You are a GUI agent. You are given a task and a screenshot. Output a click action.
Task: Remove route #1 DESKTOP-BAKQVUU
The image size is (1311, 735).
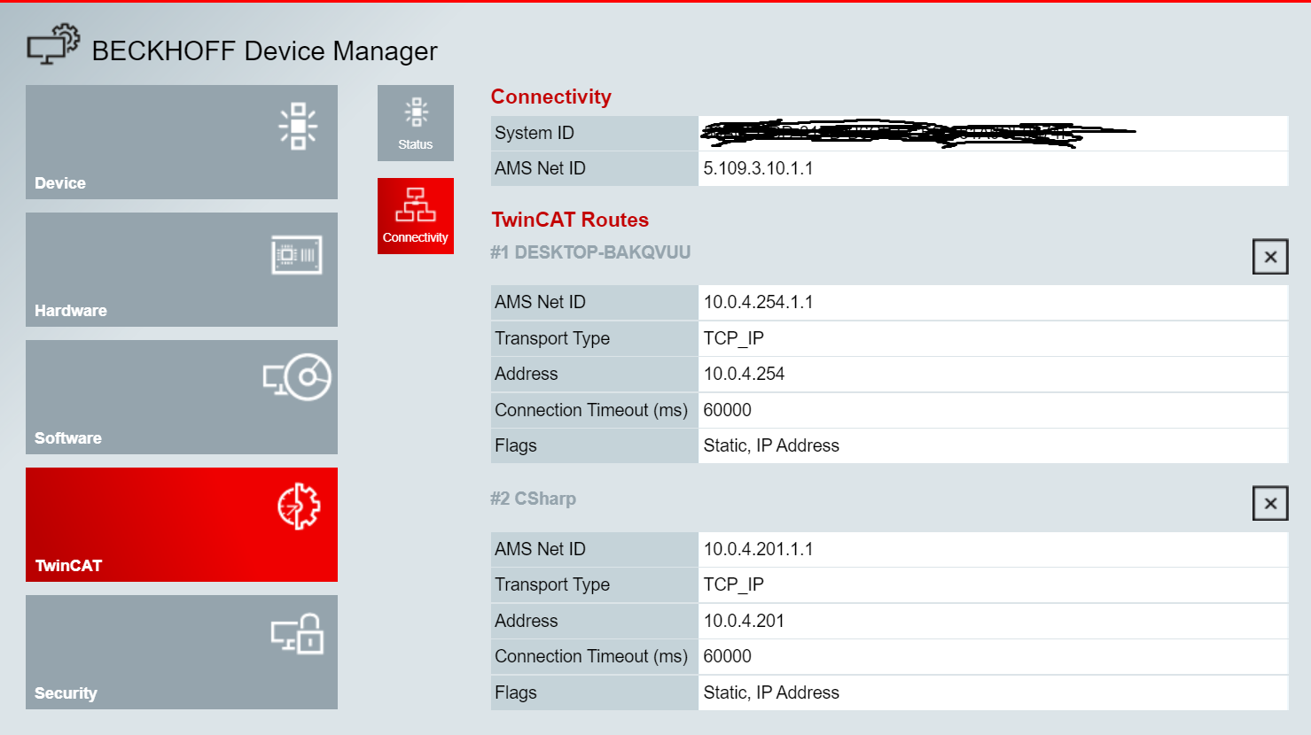(x=1270, y=257)
